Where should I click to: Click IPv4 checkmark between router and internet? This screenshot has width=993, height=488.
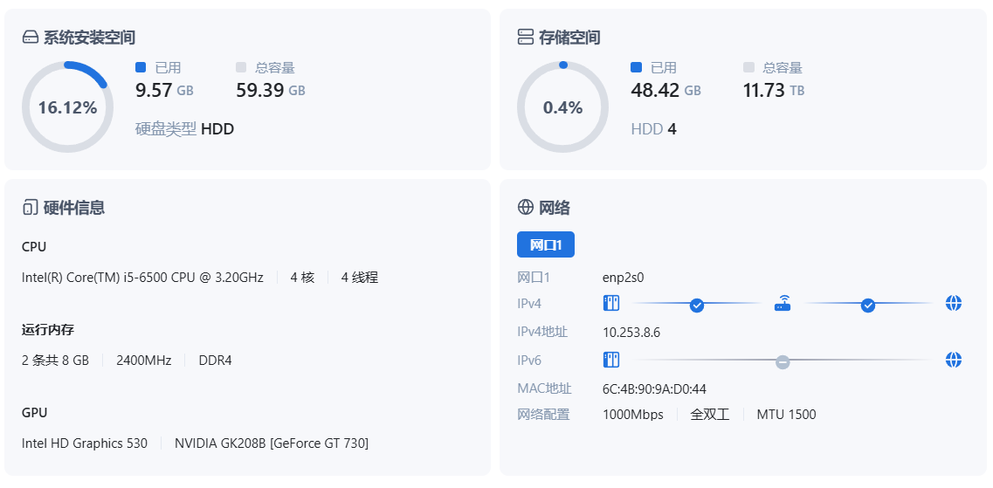point(868,305)
